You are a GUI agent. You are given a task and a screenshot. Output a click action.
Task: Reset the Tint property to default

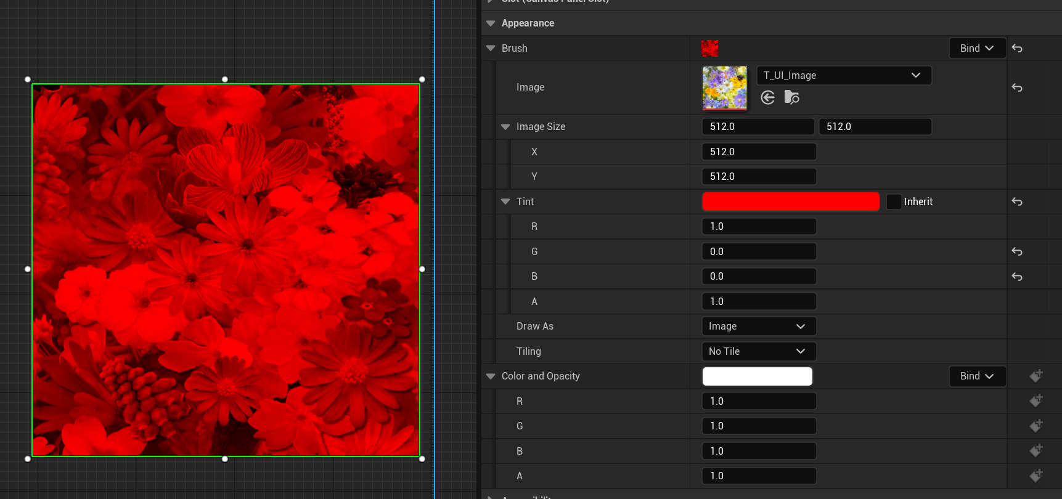(x=1017, y=201)
